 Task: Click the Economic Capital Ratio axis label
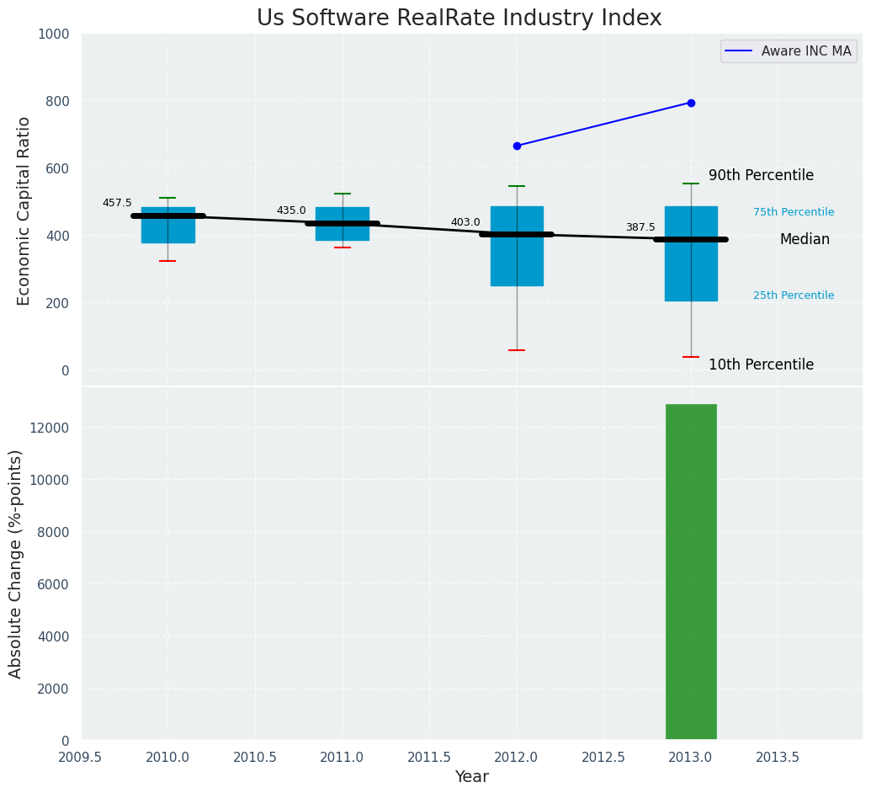coord(24,210)
